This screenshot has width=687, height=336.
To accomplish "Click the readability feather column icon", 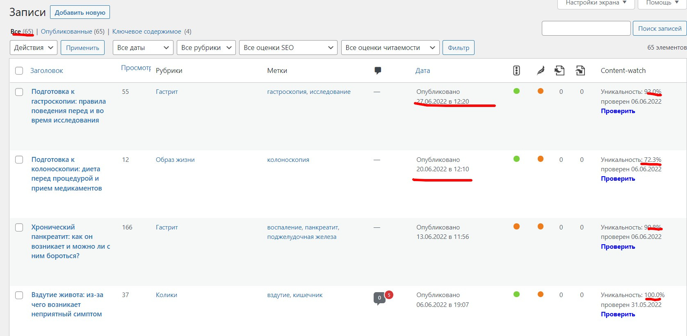I will click(x=541, y=70).
